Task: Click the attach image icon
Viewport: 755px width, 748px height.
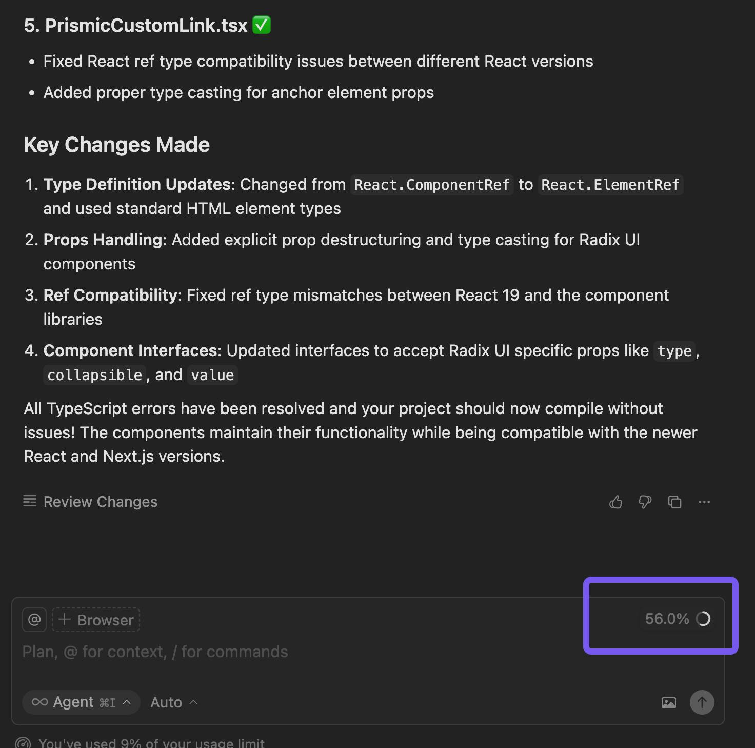Action: (x=668, y=702)
